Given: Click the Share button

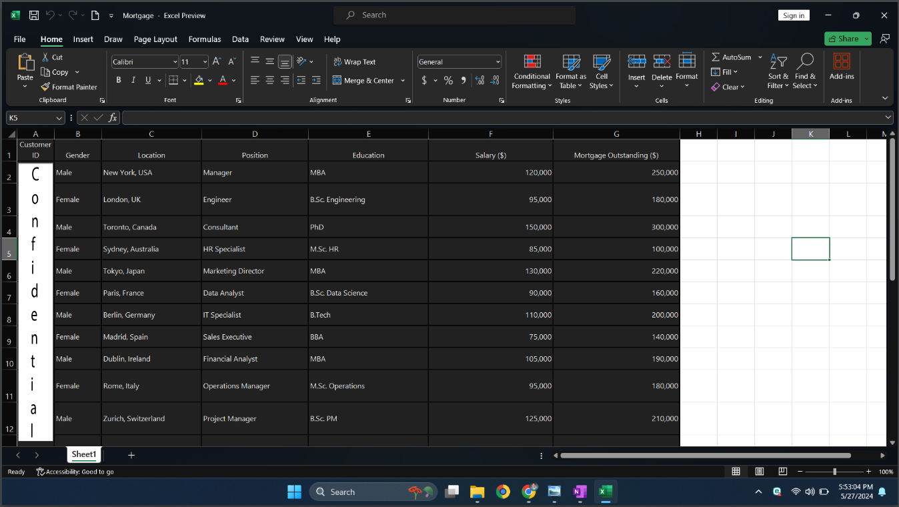Looking at the screenshot, I should 843,39.
